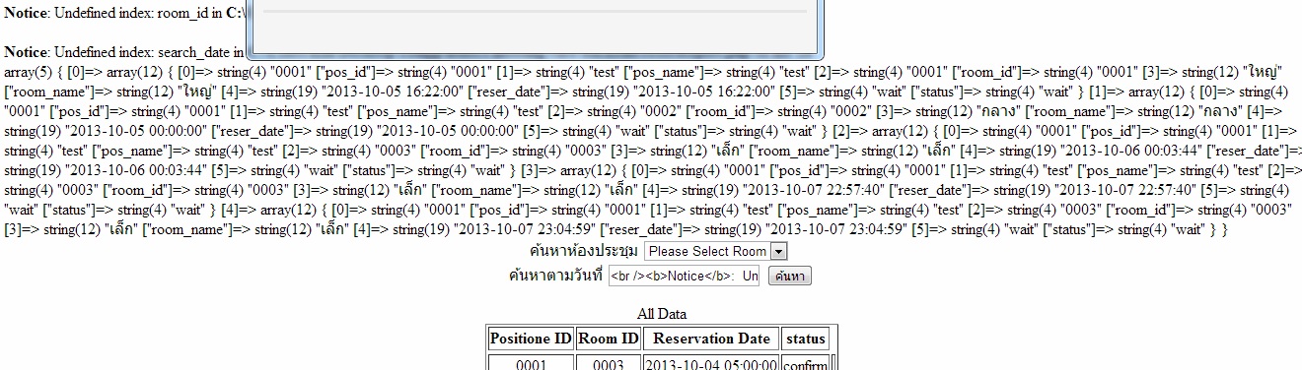Click the ค้นหา search button

(789, 277)
